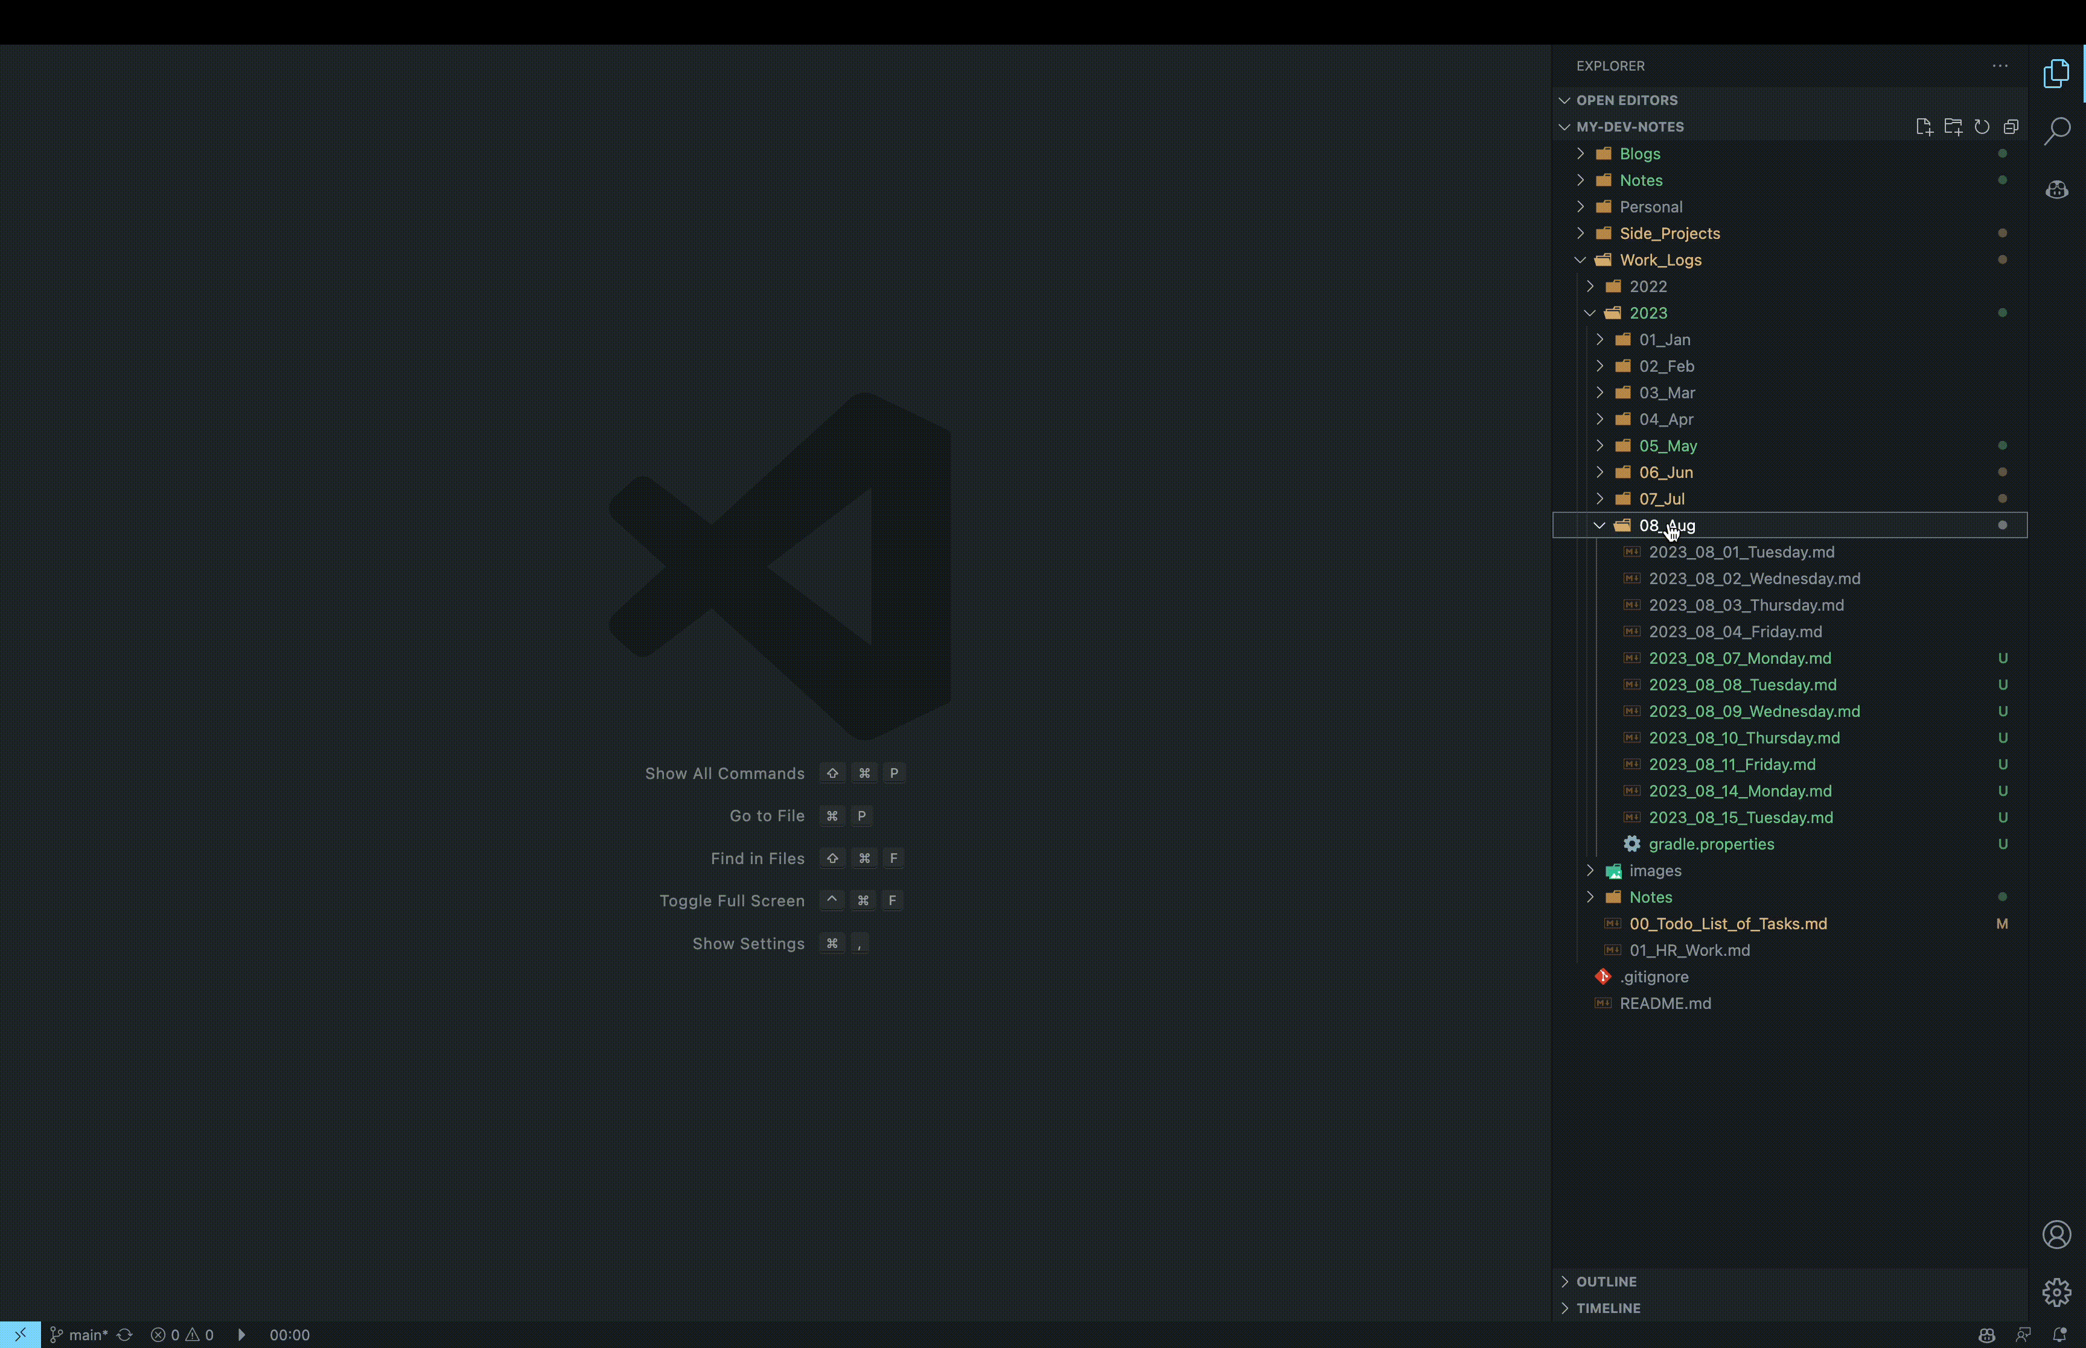2086x1348 pixels.
Task: Click the main* git branch in status bar
Action: [x=79, y=1334]
